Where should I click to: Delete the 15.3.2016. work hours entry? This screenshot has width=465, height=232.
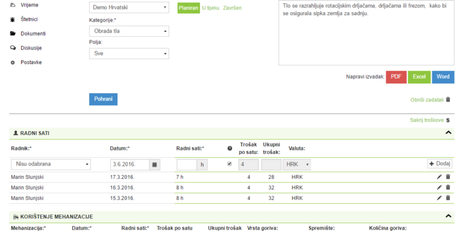448,198
